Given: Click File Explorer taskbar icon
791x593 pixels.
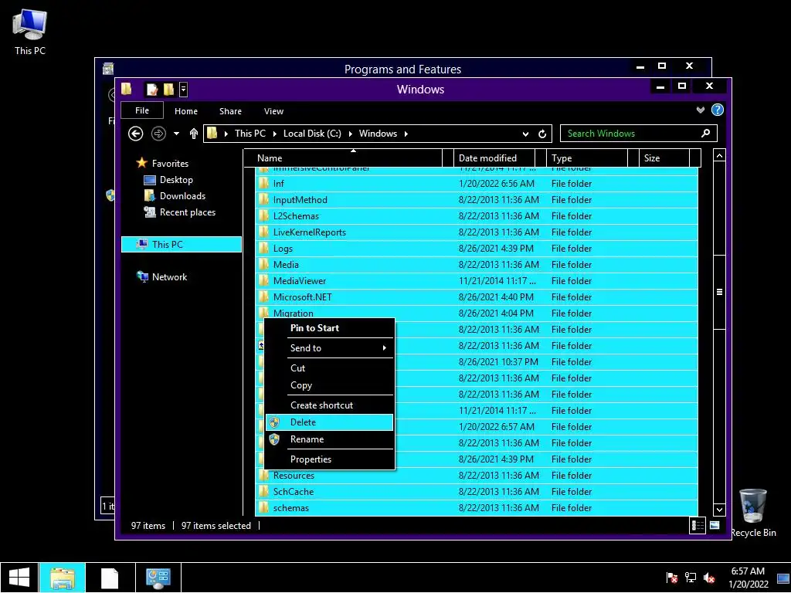Looking at the screenshot, I should click(x=62, y=578).
